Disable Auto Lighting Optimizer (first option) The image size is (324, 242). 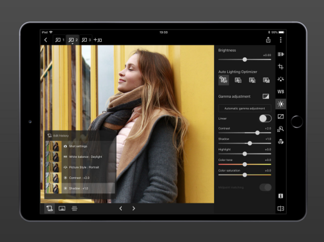223,80
